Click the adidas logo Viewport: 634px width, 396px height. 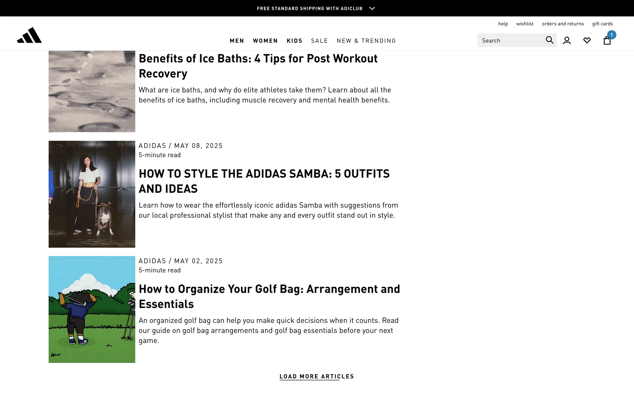[x=29, y=35]
